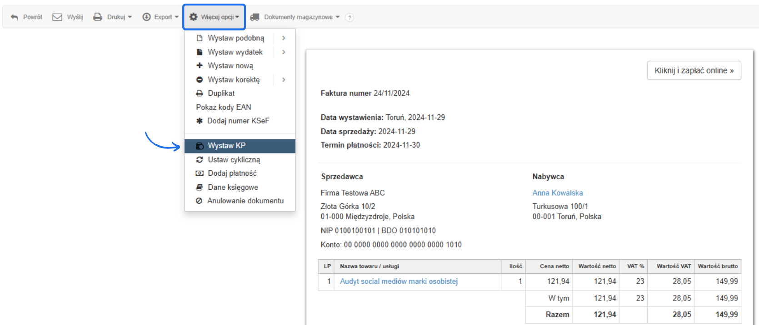Select Pokaż kody EAN option
Image resolution: width=759 pixels, height=325 pixels.
[x=224, y=108]
